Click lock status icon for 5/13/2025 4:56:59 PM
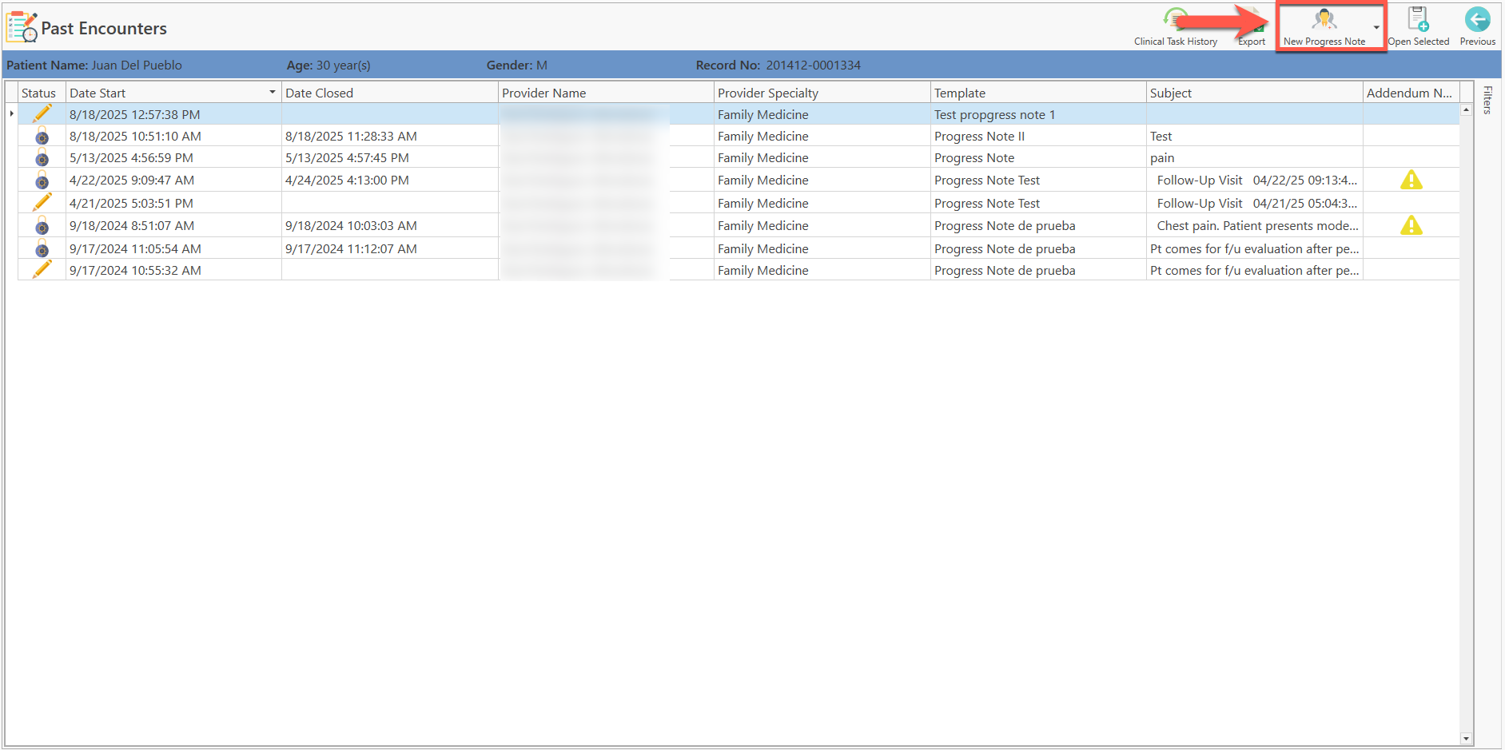The width and height of the screenshot is (1505, 750). pos(42,157)
